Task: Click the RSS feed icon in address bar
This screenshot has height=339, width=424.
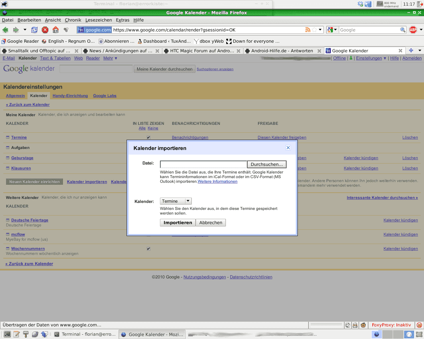Action: point(308,30)
